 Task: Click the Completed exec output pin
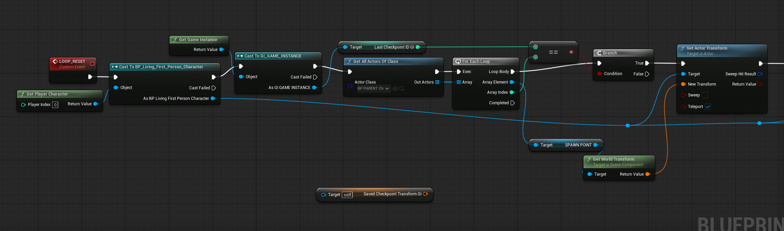[x=513, y=103]
